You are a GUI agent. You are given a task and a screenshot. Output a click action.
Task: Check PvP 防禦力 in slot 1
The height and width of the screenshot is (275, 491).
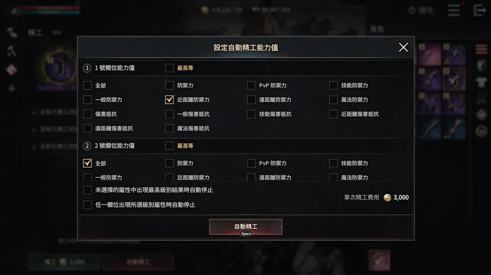pos(251,85)
